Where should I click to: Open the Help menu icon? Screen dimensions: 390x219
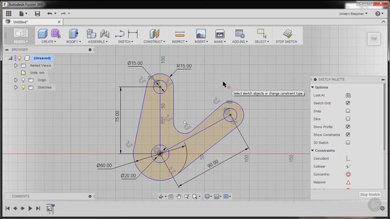point(378,13)
